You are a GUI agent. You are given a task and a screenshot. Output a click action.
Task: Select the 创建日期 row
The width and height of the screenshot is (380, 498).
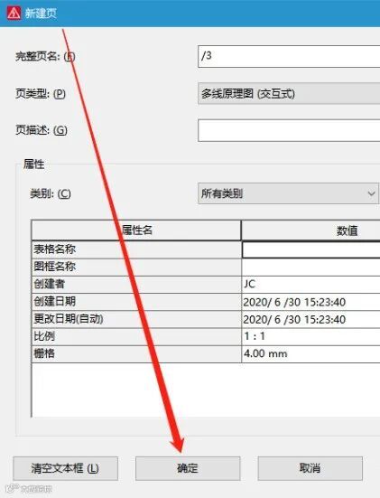(136, 301)
